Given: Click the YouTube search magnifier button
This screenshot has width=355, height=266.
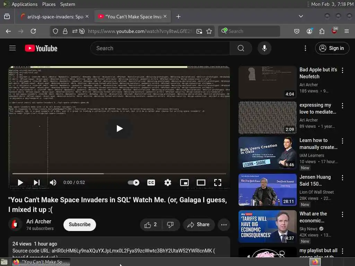Looking at the screenshot, I should click(x=241, y=48).
